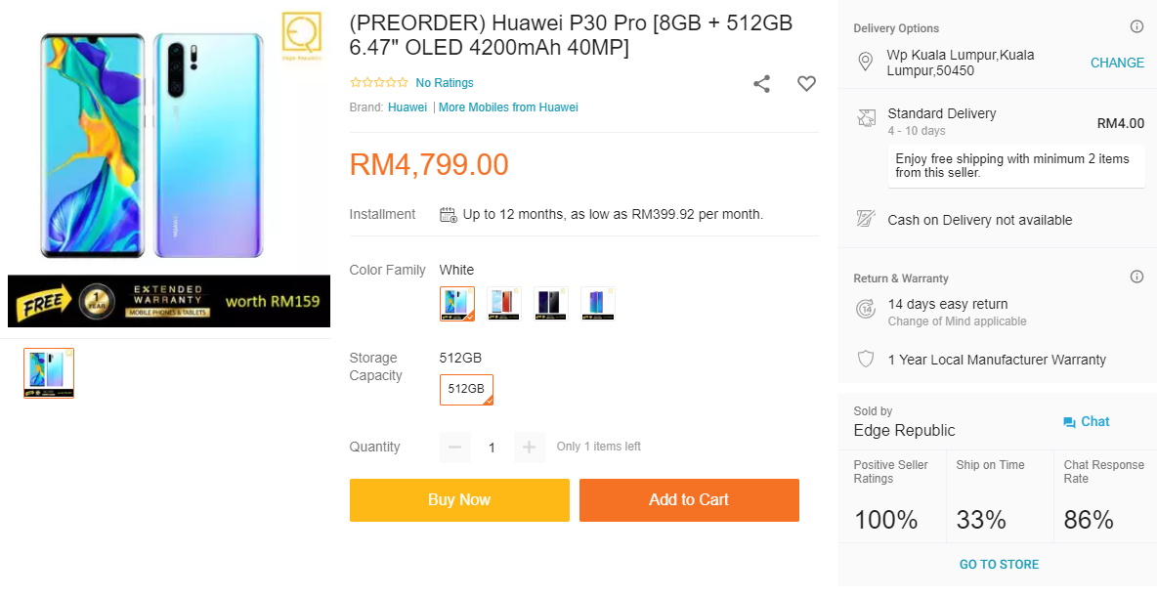The image size is (1157, 598).
Task: Click the 14 days return icon
Action: pos(865,309)
